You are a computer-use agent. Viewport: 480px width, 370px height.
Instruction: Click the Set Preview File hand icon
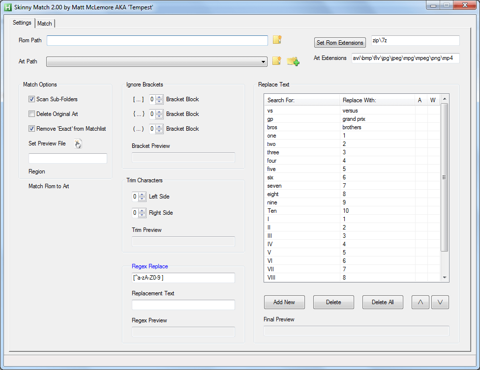click(78, 143)
